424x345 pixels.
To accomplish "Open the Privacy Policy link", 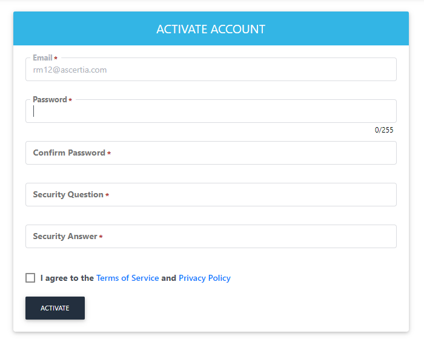I will pyautogui.click(x=204, y=278).
